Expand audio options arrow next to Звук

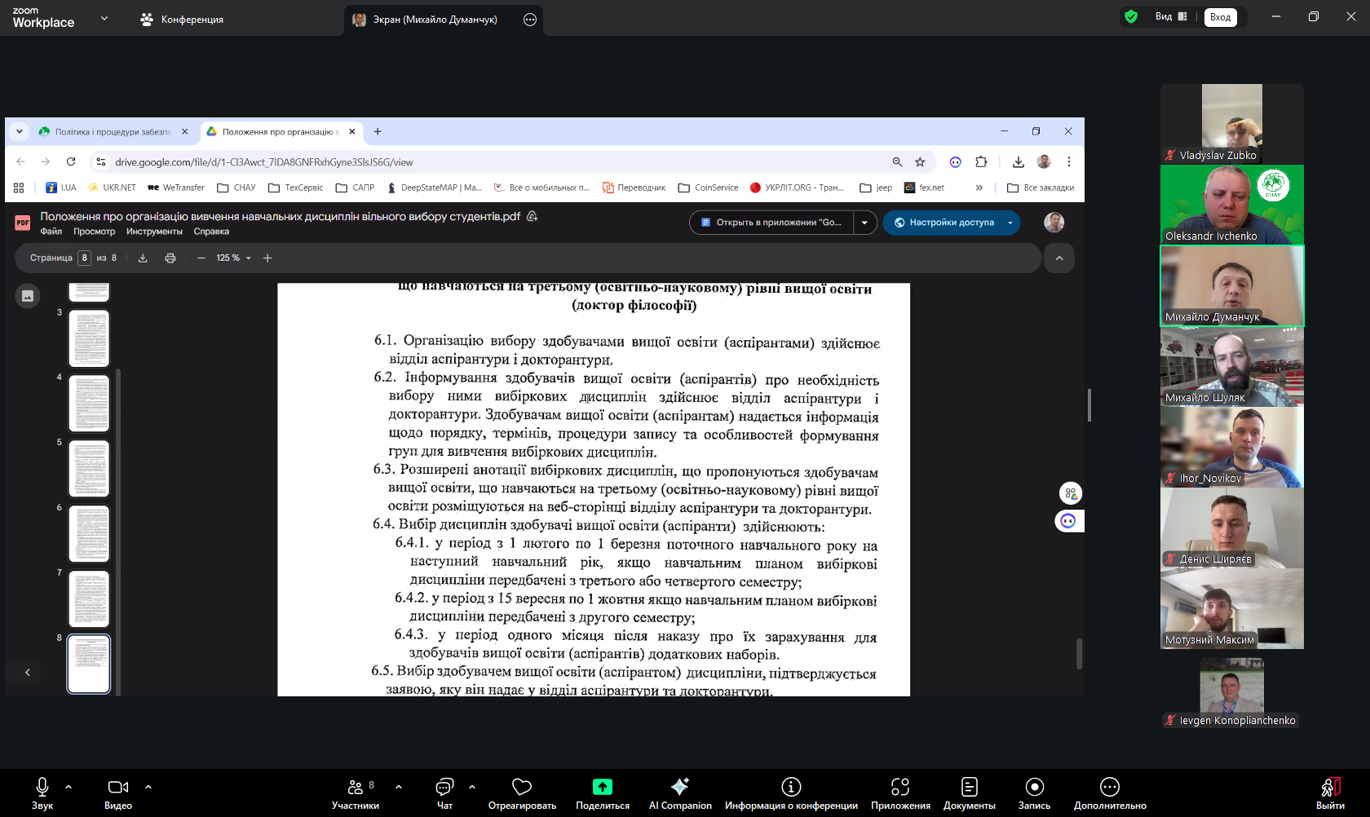[x=68, y=787]
